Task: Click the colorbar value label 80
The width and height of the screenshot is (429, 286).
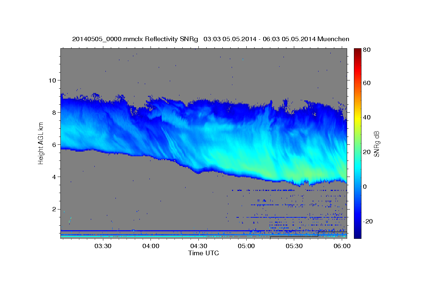Action: point(367,50)
